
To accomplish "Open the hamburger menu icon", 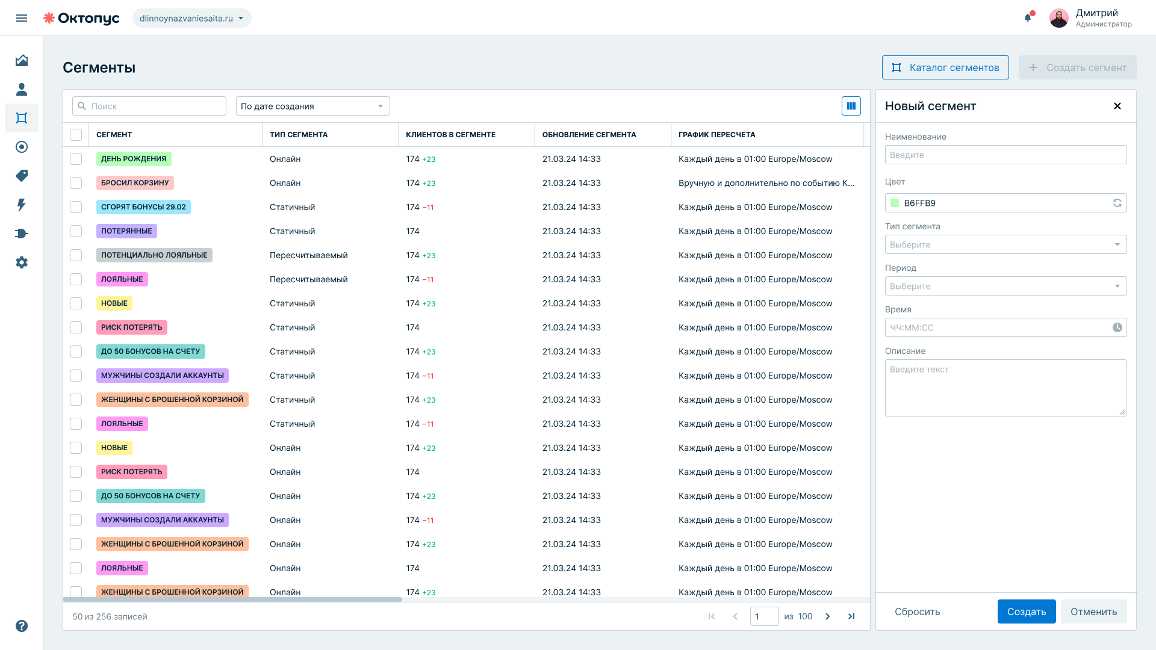I will 22,18.
